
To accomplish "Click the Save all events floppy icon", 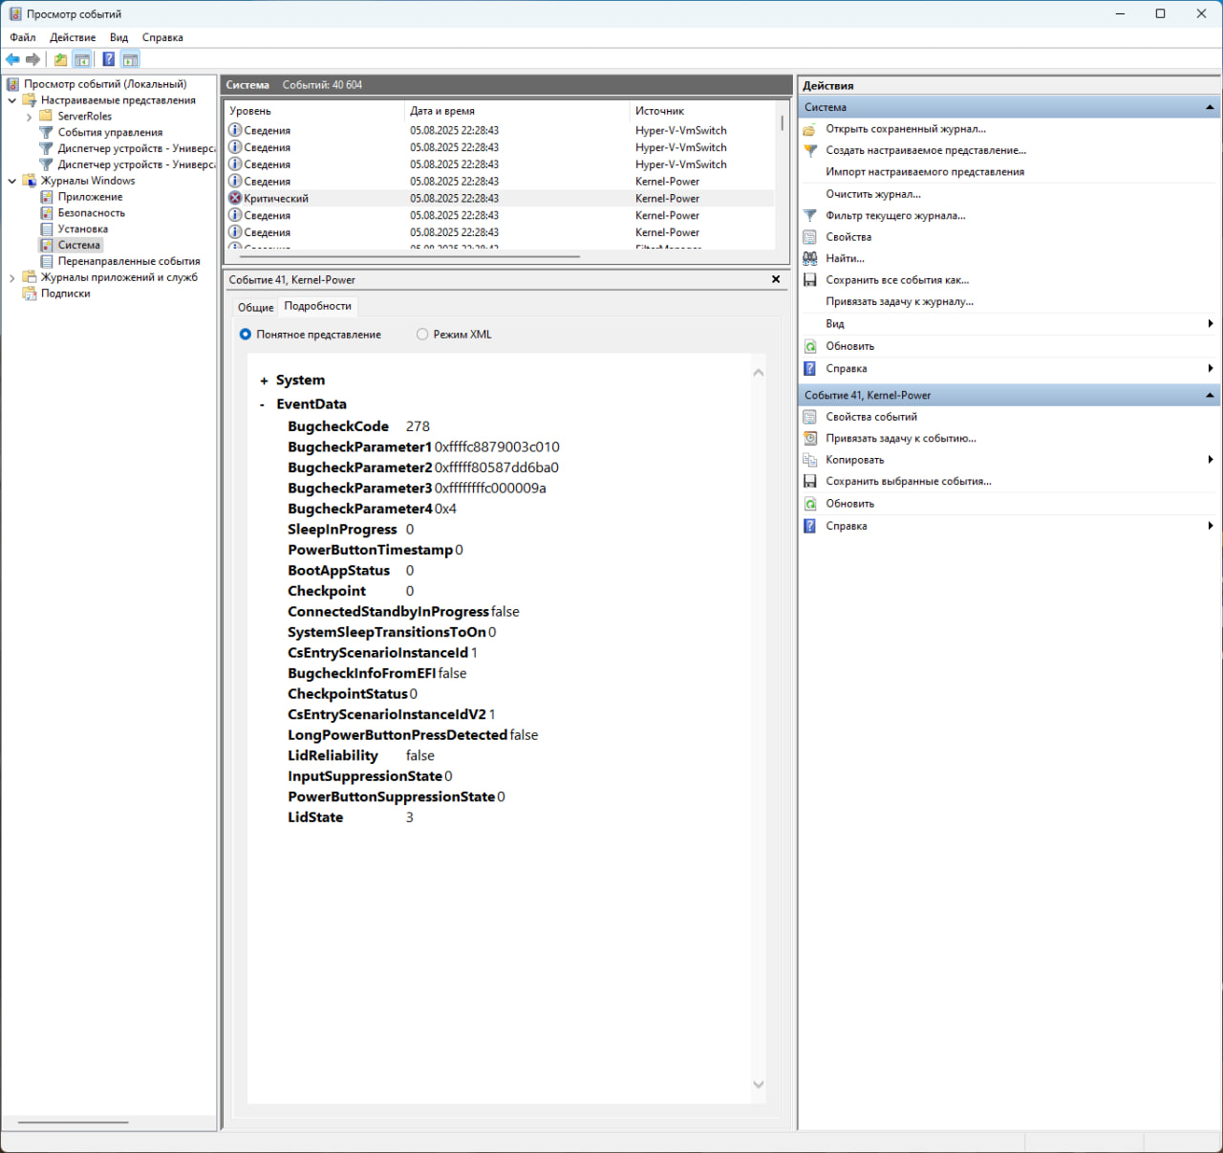I will 810,280.
